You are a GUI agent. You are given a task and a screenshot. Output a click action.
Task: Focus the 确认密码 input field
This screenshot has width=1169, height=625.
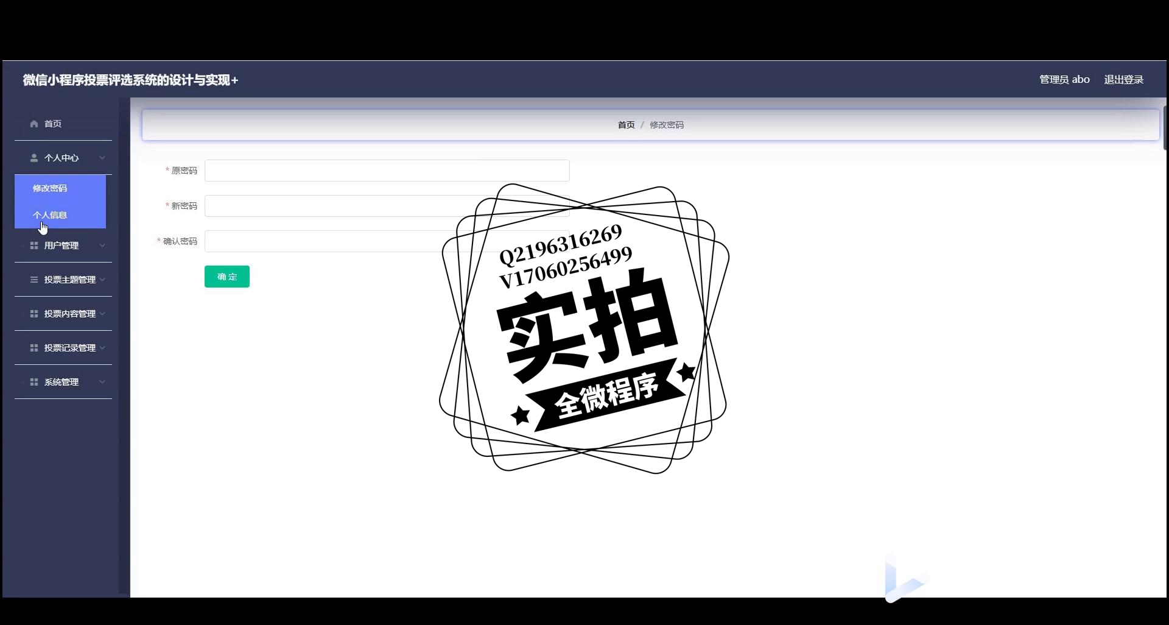pos(387,241)
